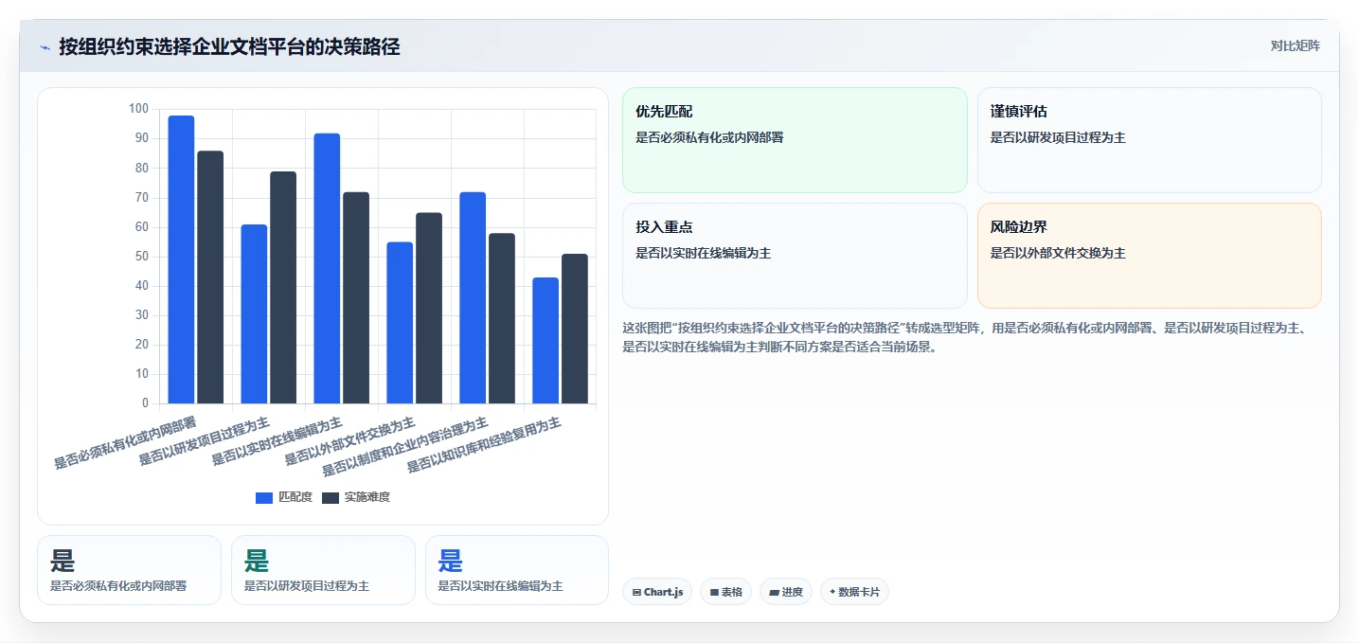Click the blue 匹配度 bar for 是否以研发项目过程为主

254,314
